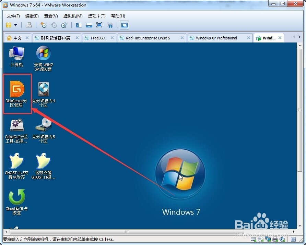Viewport: 306px width, 245px height.
Task: Click the pause virtual machine toolbar button
Action: 9,25
